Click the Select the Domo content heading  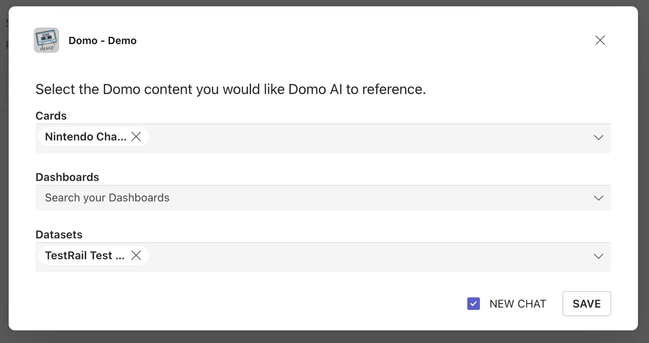point(230,89)
